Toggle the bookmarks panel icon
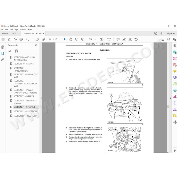This screenshot has height=177, width=177. [3, 53]
